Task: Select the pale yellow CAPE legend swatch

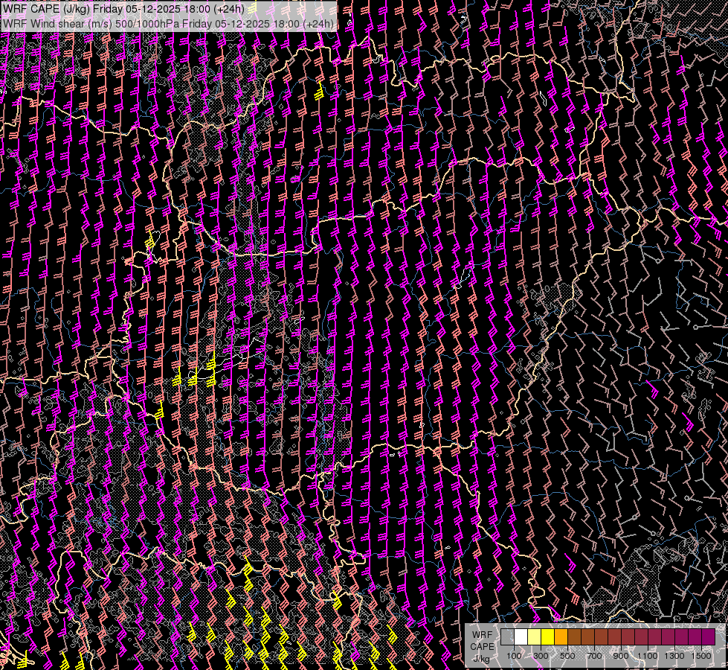Action: point(535,636)
